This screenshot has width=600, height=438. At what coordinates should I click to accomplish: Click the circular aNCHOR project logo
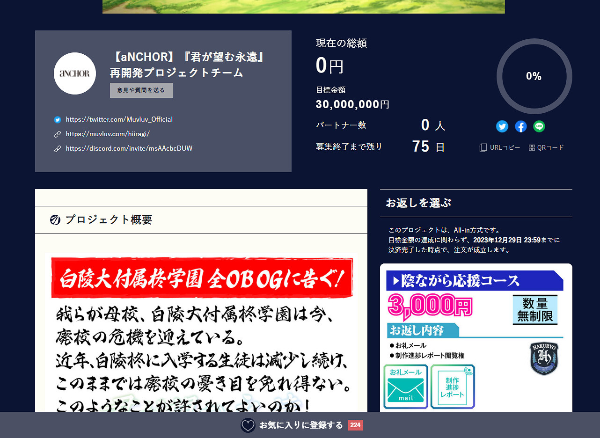click(75, 73)
